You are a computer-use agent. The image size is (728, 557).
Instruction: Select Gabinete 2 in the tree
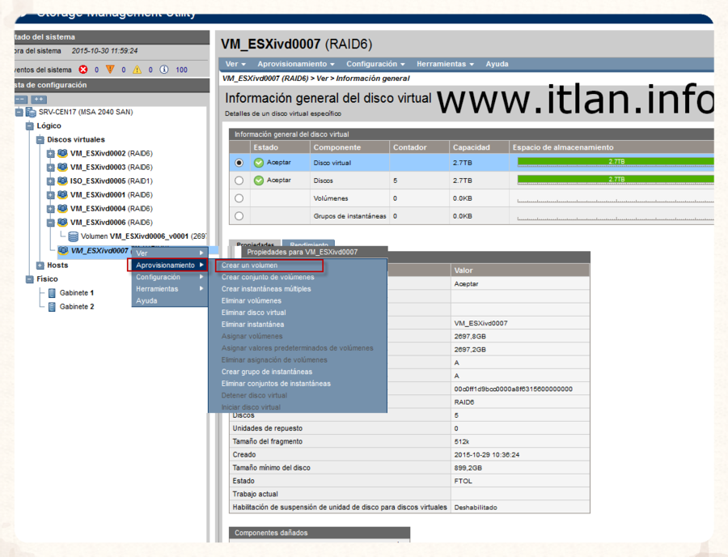[77, 307]
